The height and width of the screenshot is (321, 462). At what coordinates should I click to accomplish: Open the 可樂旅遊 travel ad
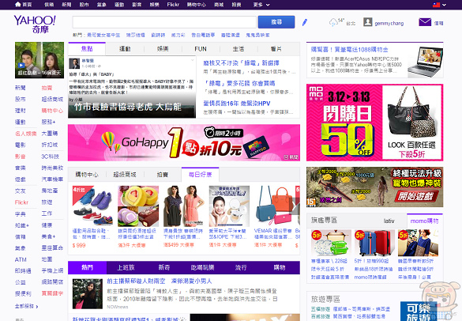pyautogui.click(x=418, y=312)
